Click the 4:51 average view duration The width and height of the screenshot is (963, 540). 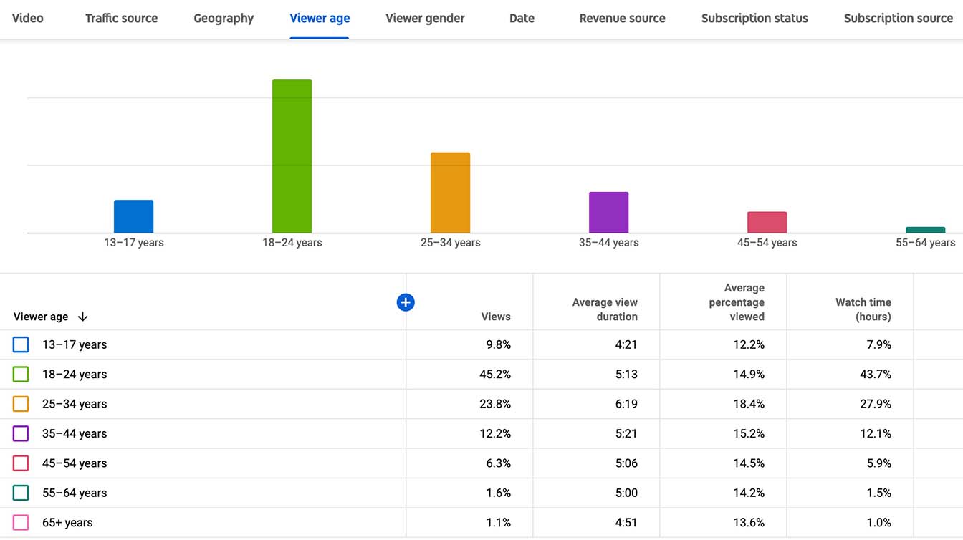pos(626,522)
